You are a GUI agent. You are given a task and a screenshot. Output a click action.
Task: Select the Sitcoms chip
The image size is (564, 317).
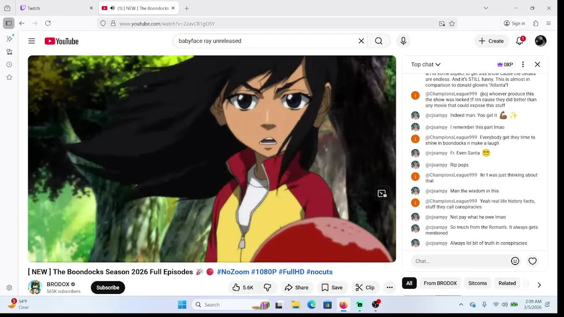coord(478,283)
